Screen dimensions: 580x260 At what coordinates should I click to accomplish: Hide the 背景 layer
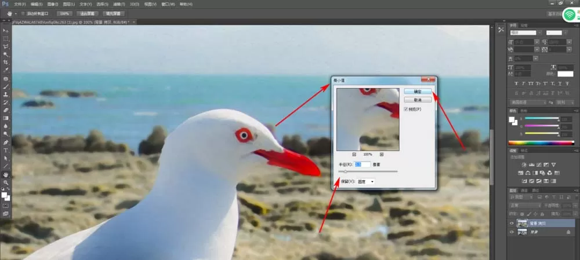[x=512, y=232]
